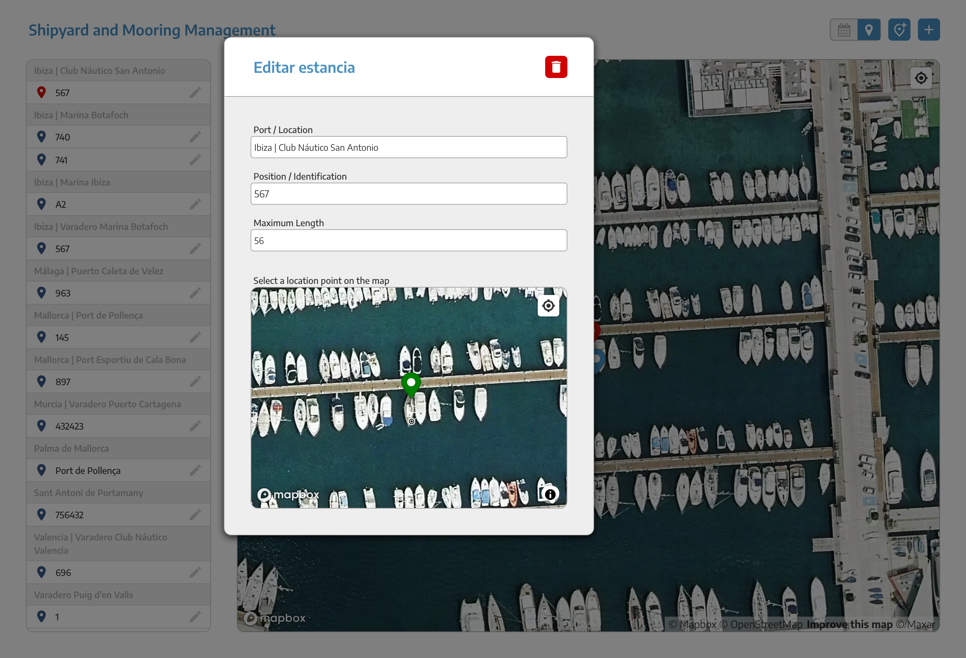Edit mooring 567 under Club Náutico San Antonio
Screen dimensions: 966x658
(195, 92)
